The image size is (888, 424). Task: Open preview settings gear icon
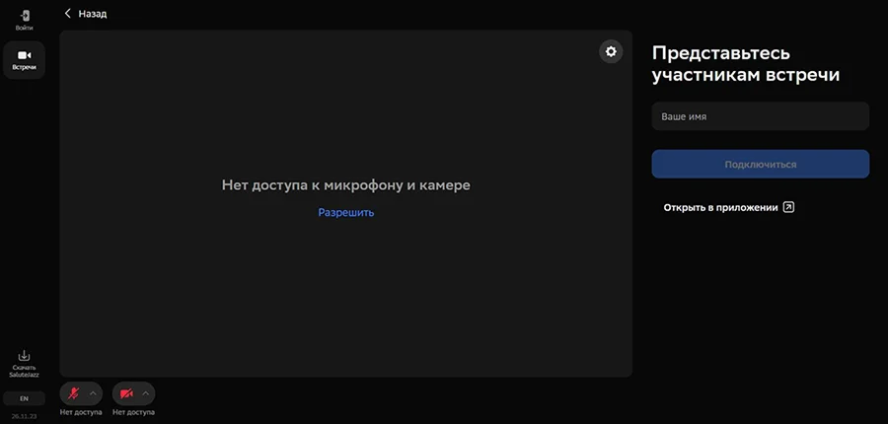pyautogui.click(x=611, y=51)
